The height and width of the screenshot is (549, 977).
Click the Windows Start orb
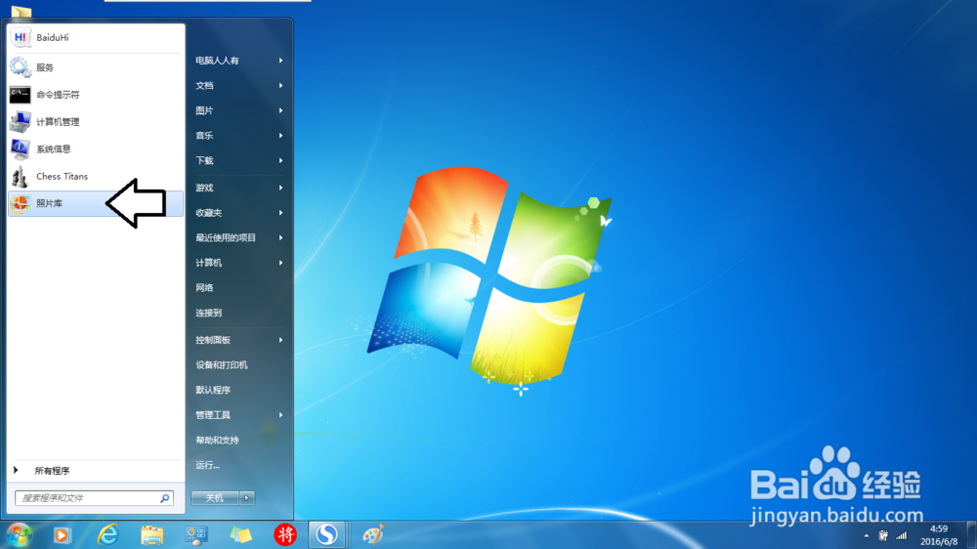(x=19, y=534)
